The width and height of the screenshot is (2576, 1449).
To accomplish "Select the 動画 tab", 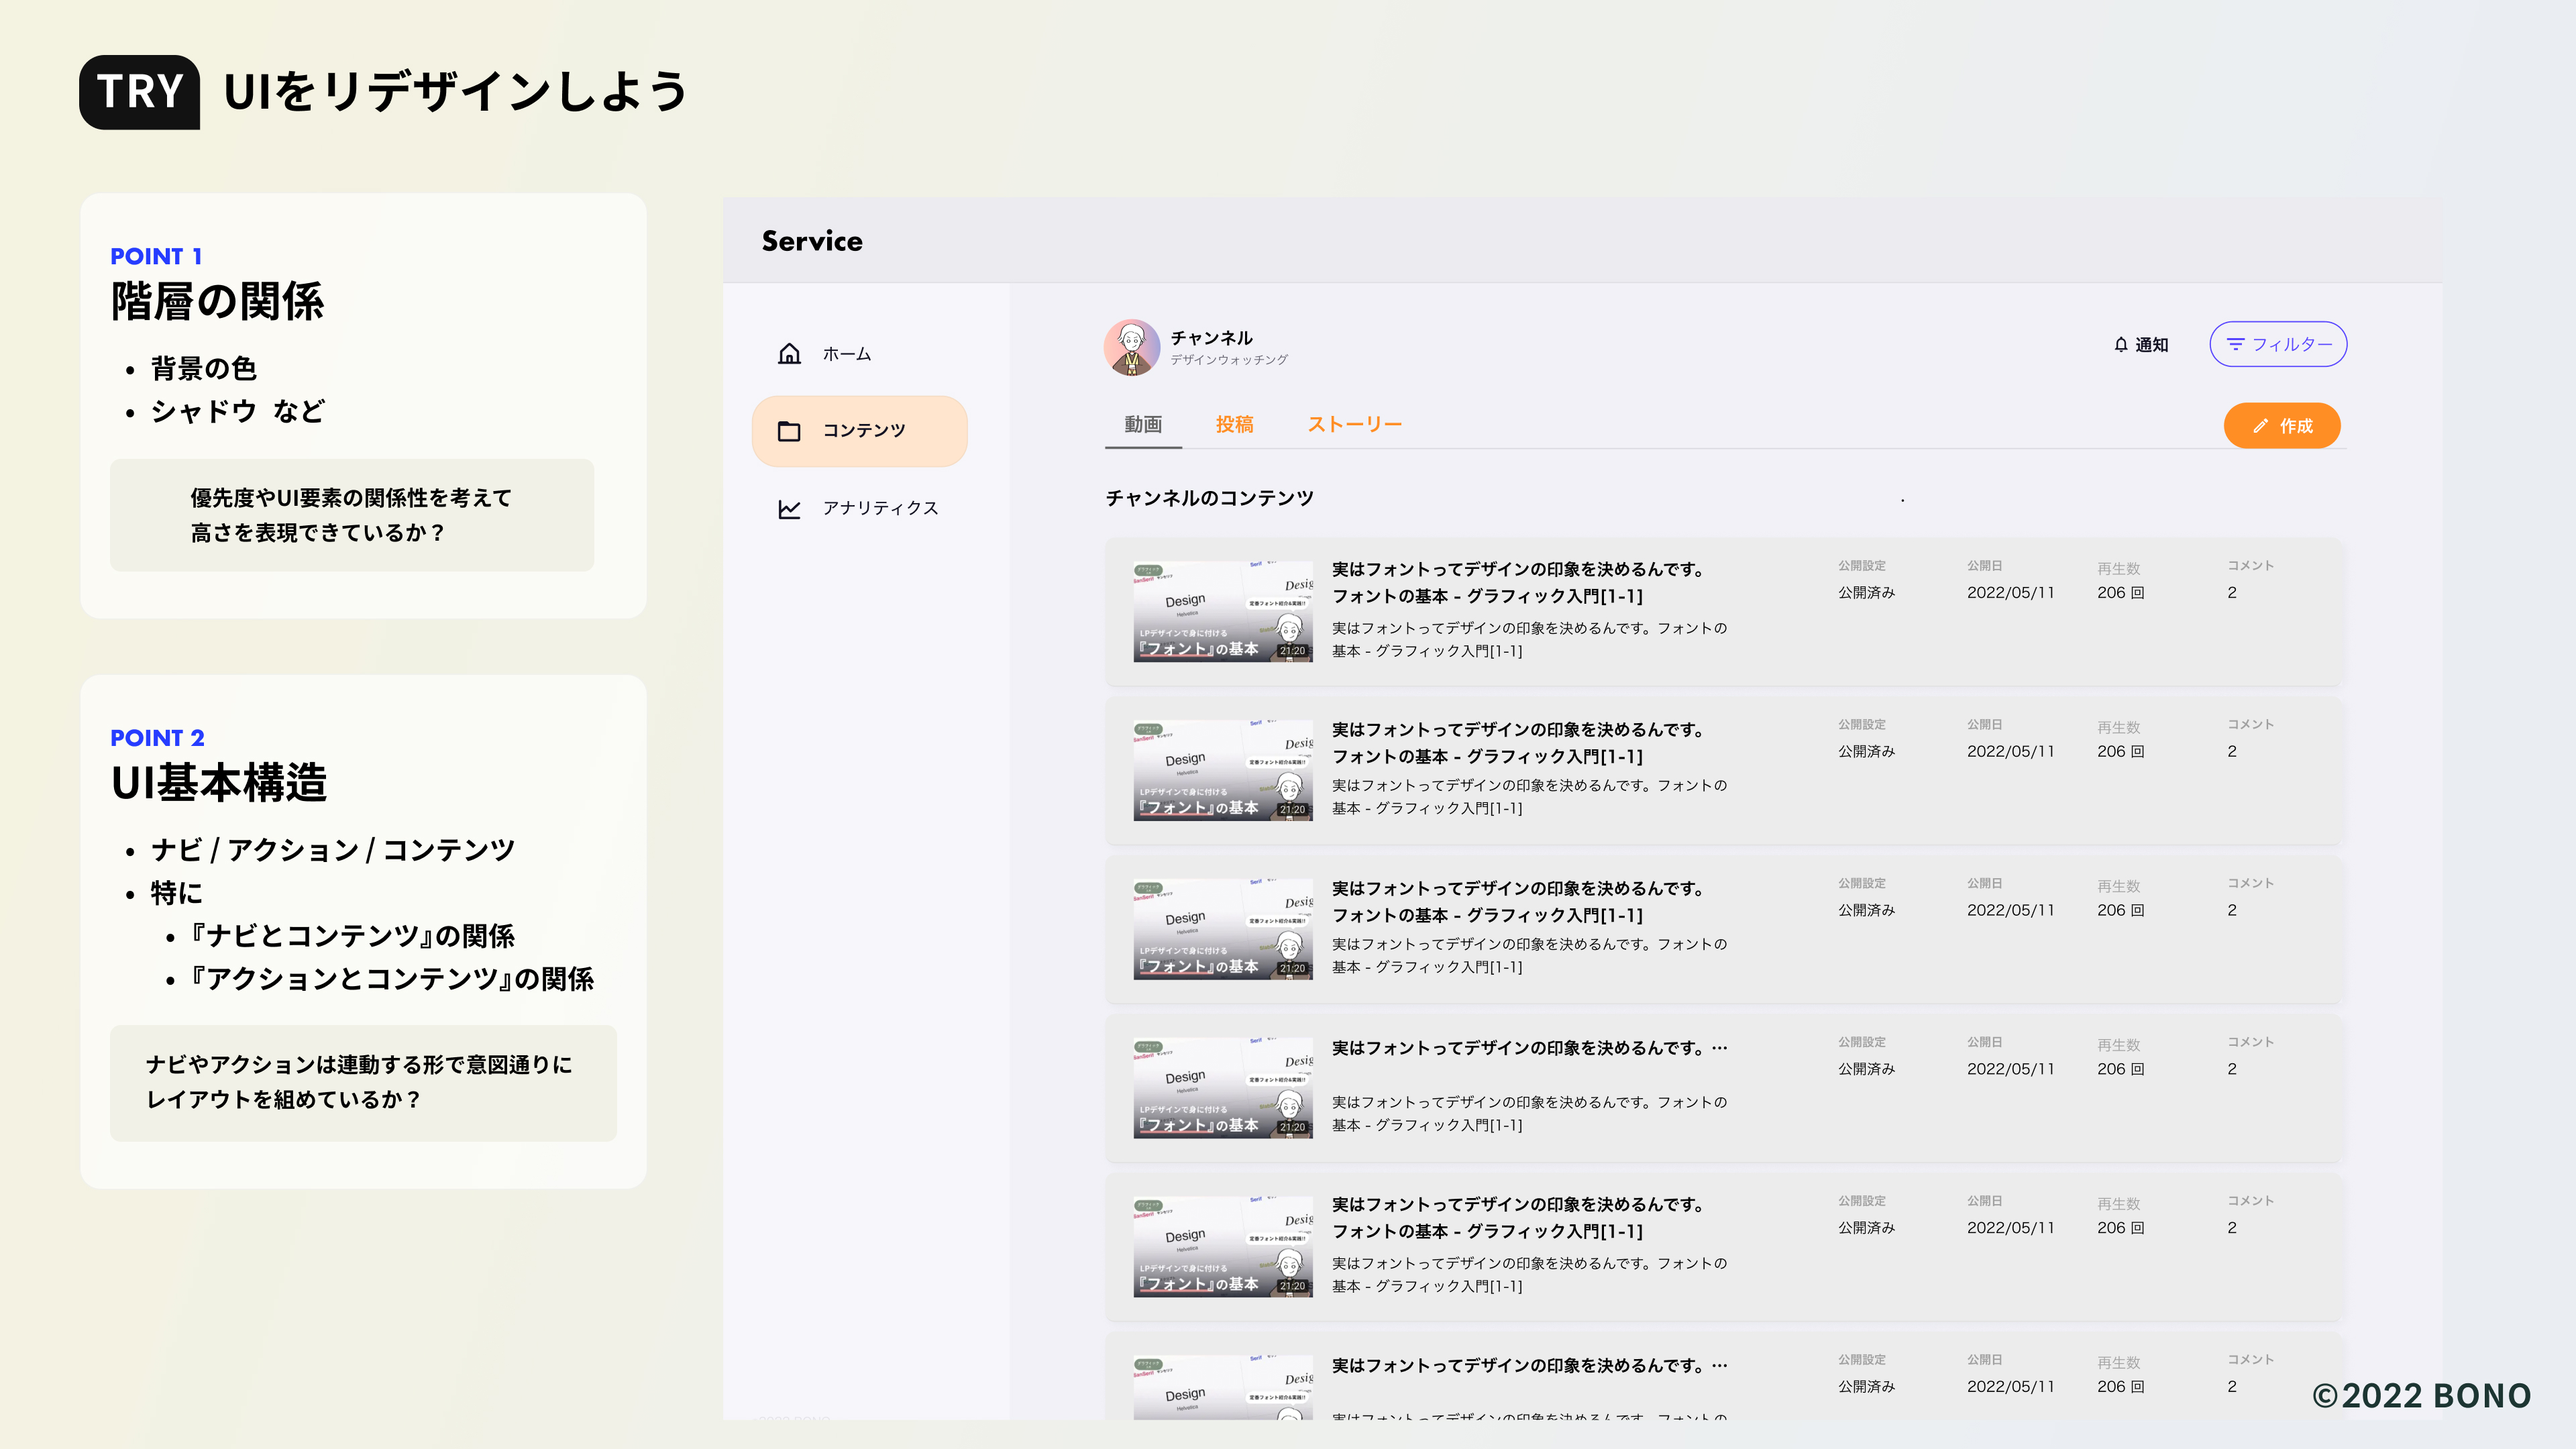I will pos(1142,424).
